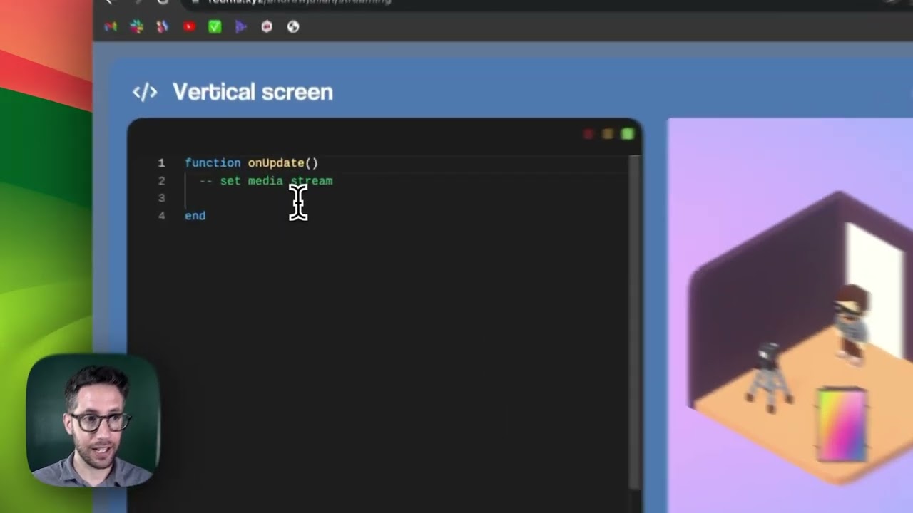Select the rainbow vertical screen object
The height and width of the screenshot is (513, 913).
click(842, 425)
